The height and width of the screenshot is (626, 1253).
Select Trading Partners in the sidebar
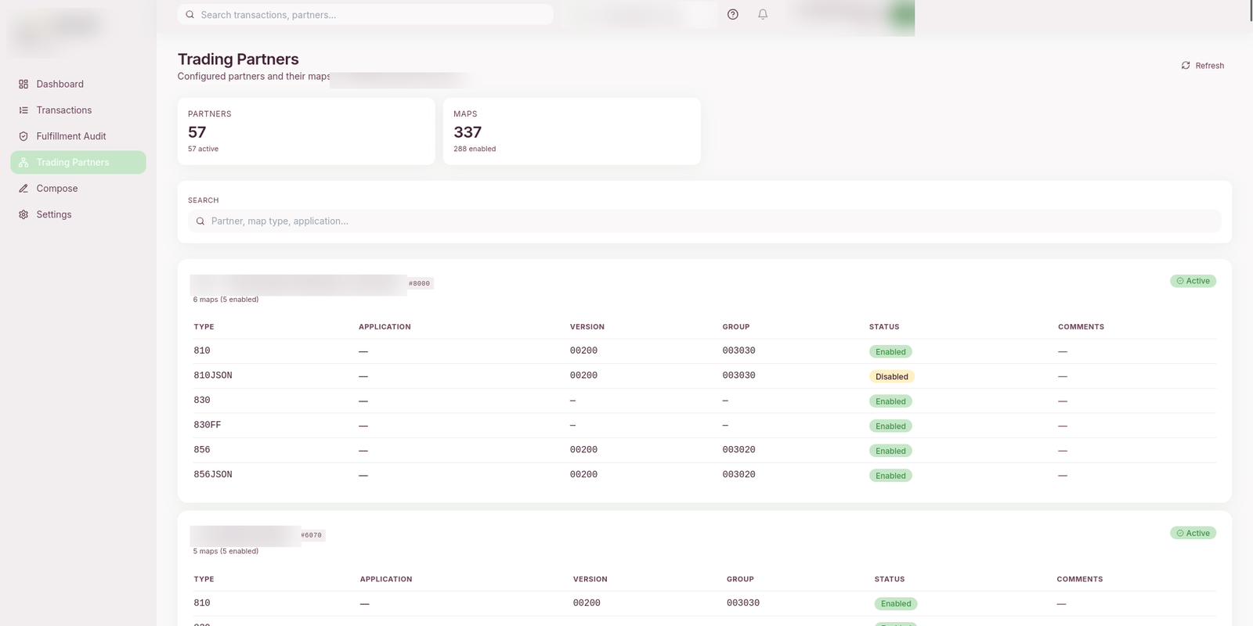[78, 162]
